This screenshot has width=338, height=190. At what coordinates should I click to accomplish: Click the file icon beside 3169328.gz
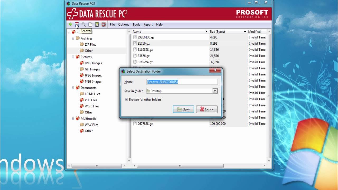[x=135, y=50]
